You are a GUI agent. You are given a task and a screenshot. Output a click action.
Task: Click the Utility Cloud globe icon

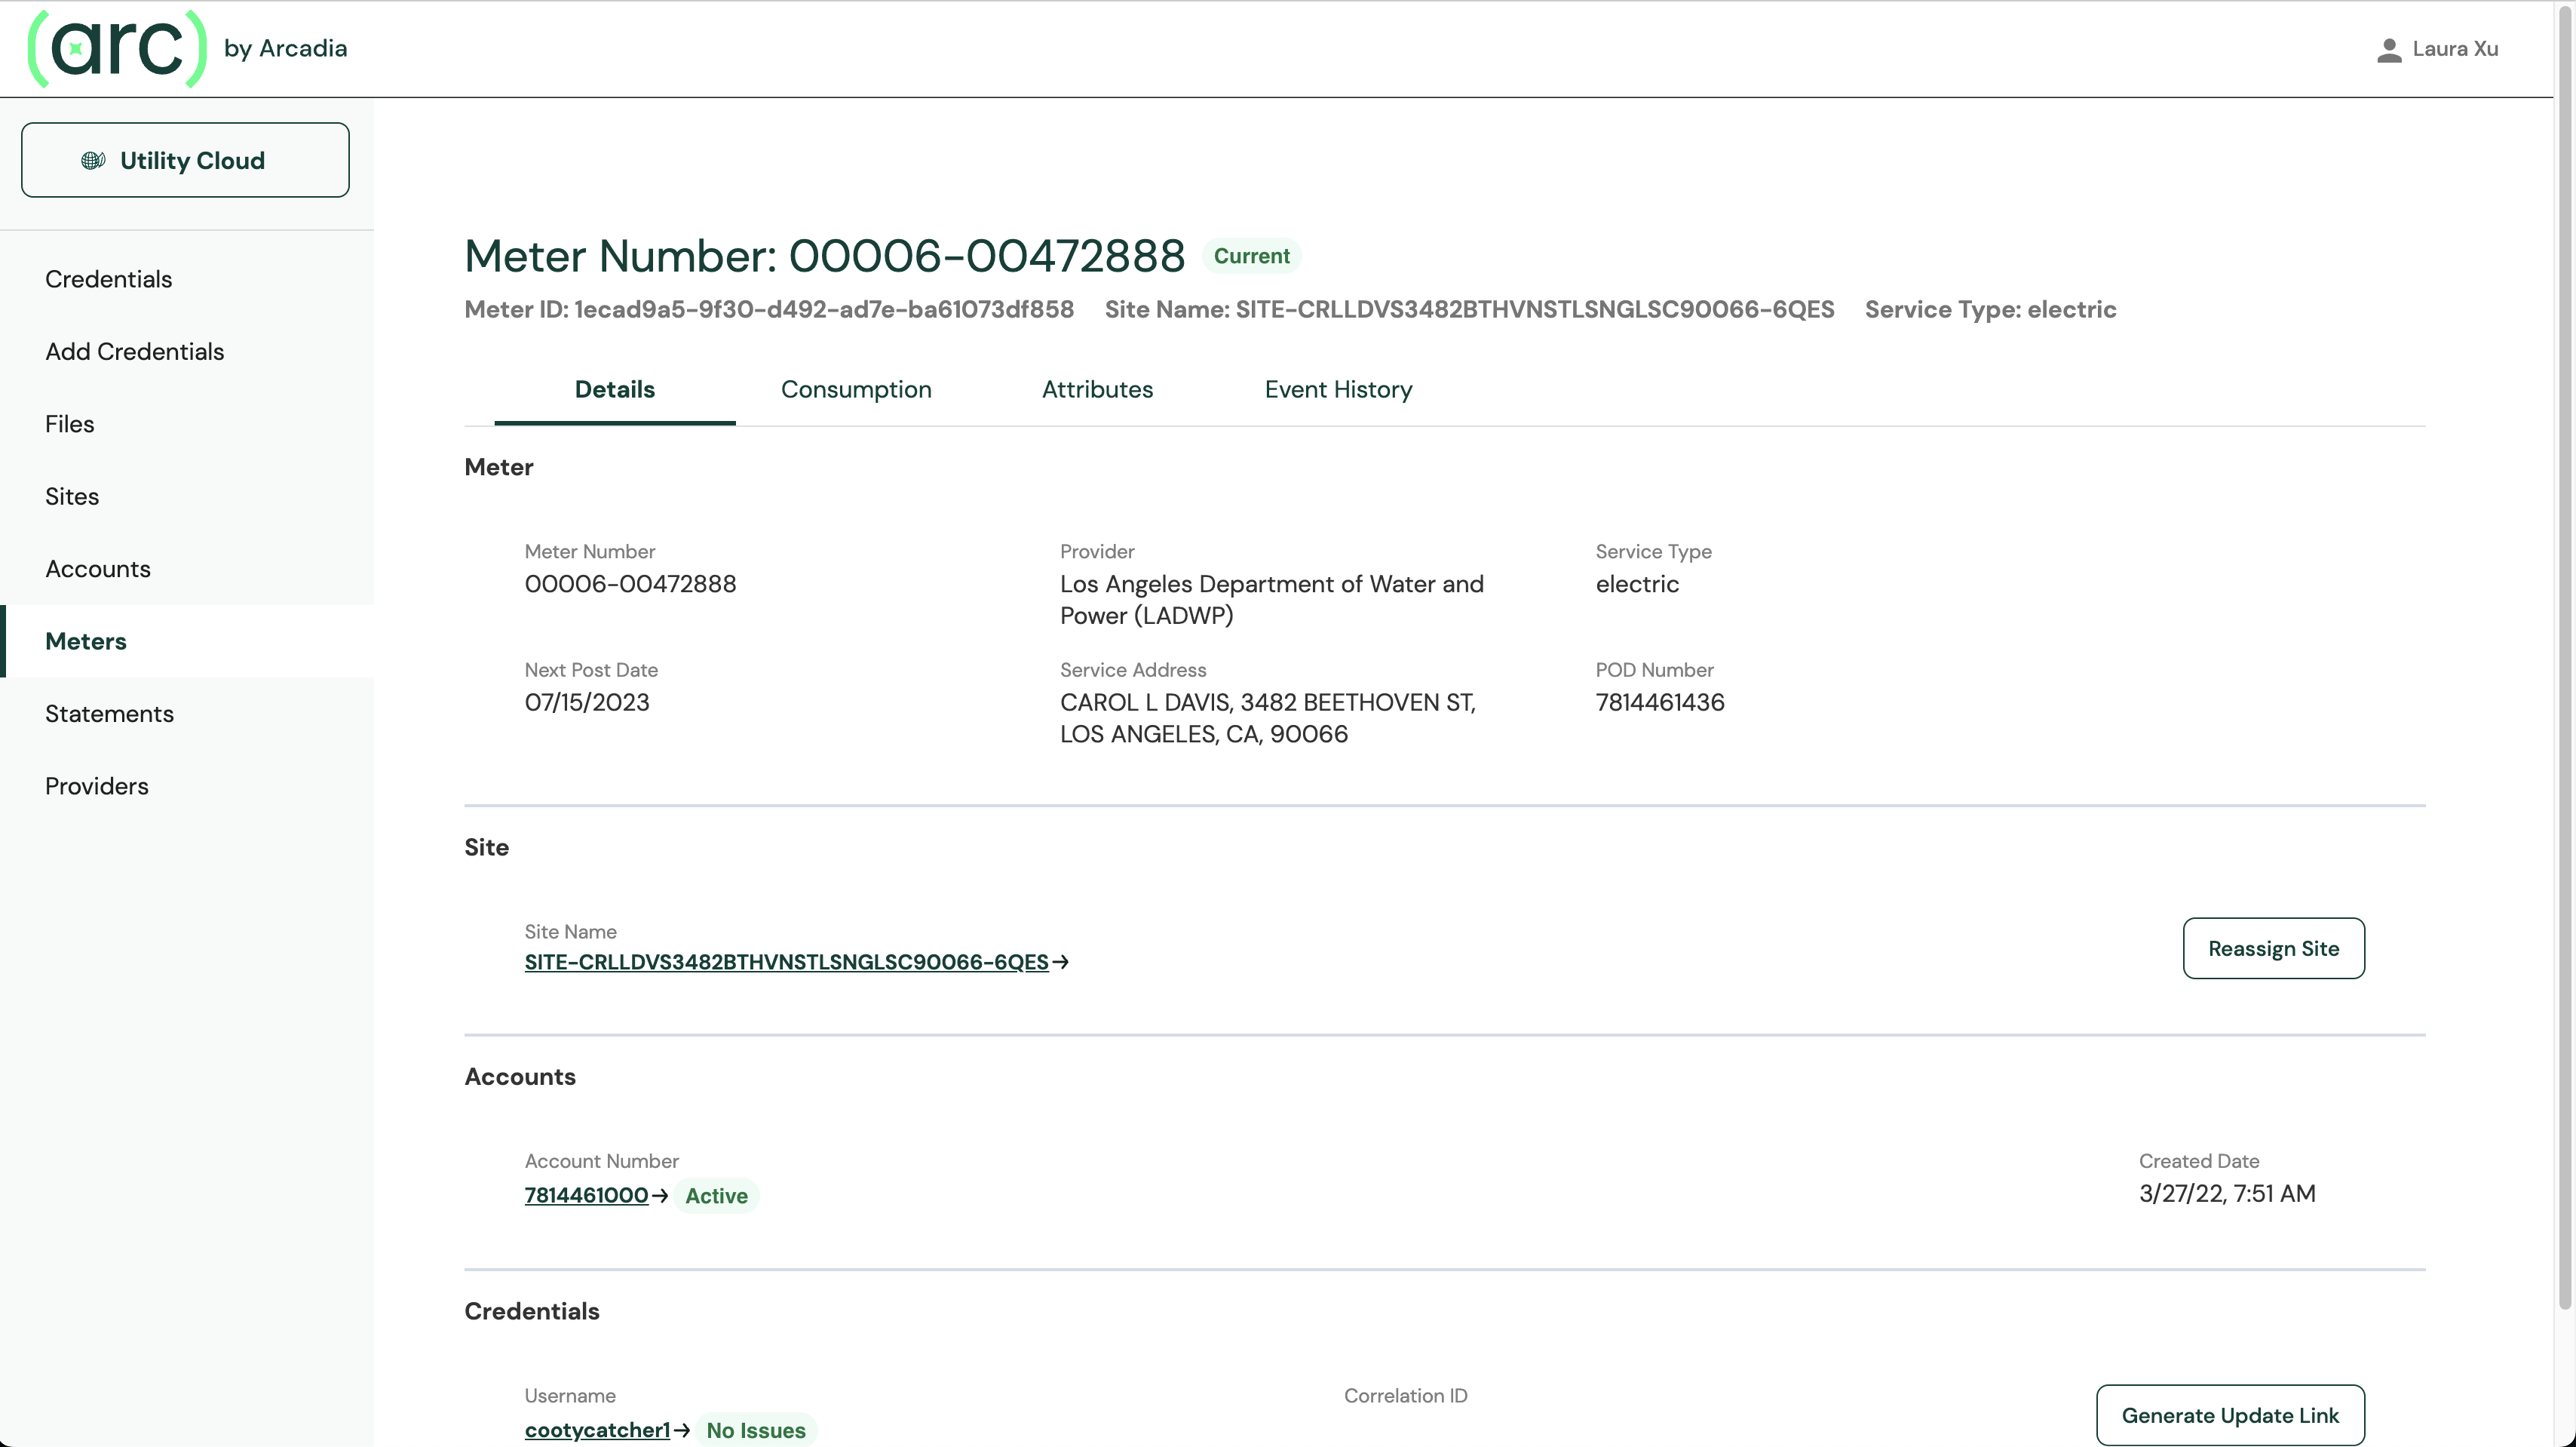pyautogui.click(x=93, y=160)
